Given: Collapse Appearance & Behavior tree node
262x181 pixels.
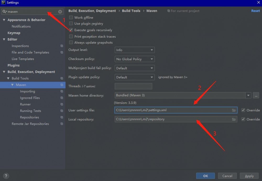Looking at the screenshot, I should pos(4,20).
